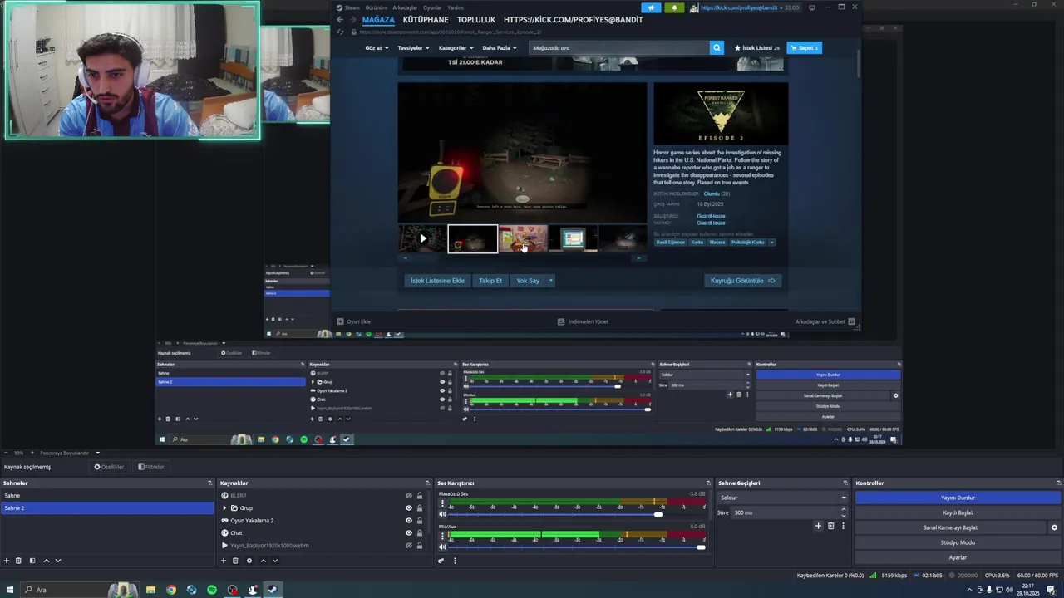Viewport: 1064px width, 598px height.
Task: Hide the Grup source with its eye icon
Action: point(408,508)
